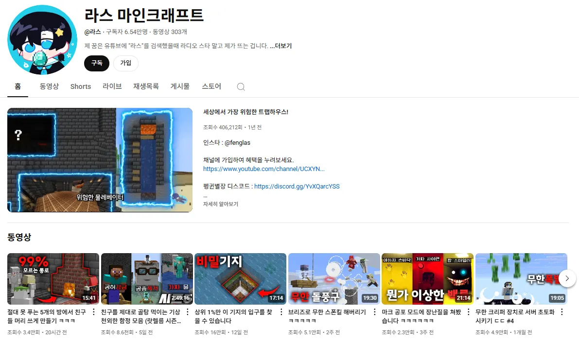The height and width of the screenshot is (344, 579).
Task: Click the 가입 membership button
Action: pos(125,63)
